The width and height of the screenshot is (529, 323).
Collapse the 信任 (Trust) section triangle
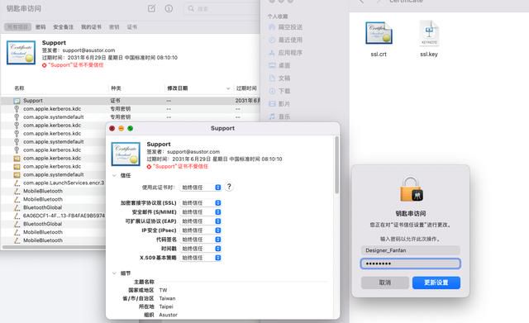coord(114,175)
